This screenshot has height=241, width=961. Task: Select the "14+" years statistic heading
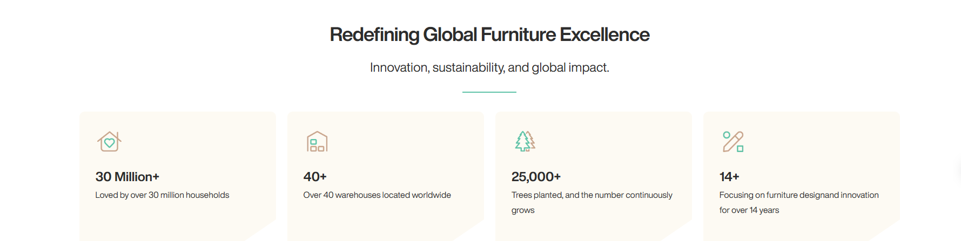click(729, 177)
